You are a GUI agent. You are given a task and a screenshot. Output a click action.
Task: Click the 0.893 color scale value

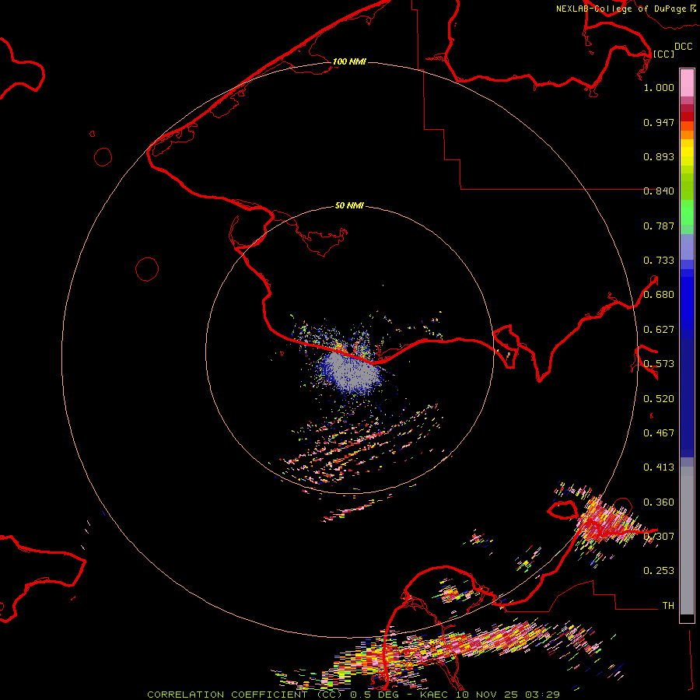[x=659, y=156]
